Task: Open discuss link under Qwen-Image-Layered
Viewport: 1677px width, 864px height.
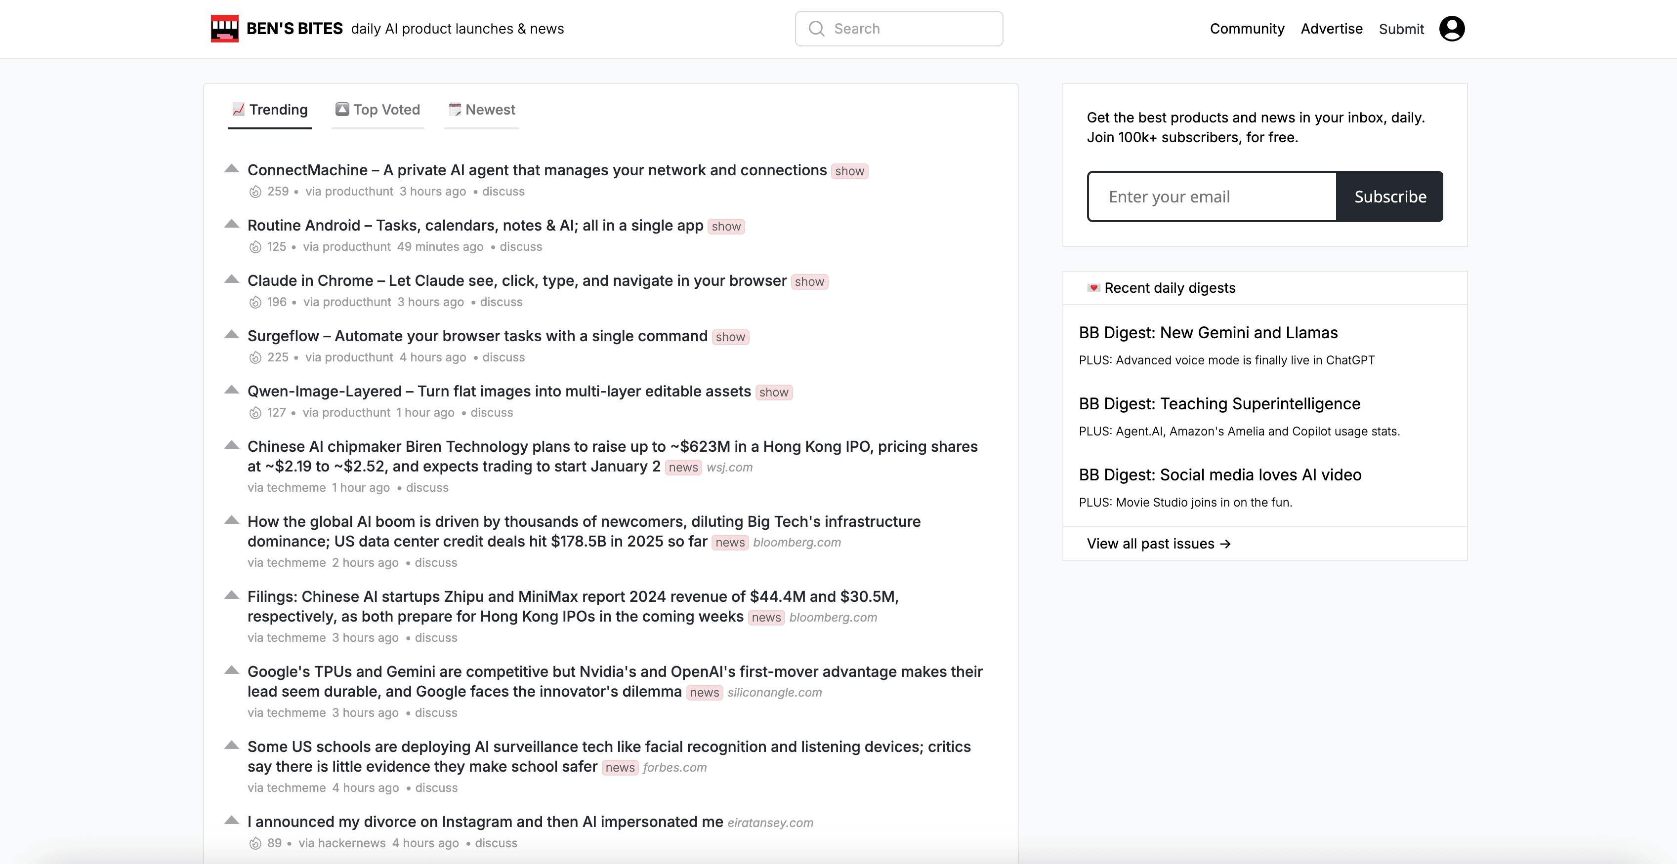Action: click(x=492, y=412)
